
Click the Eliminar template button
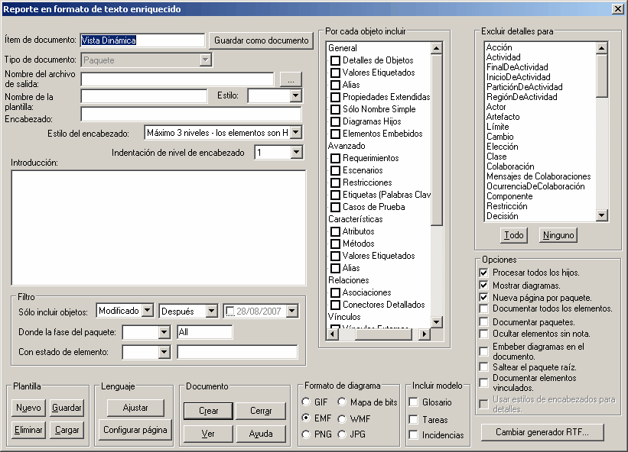click(28, 430)
